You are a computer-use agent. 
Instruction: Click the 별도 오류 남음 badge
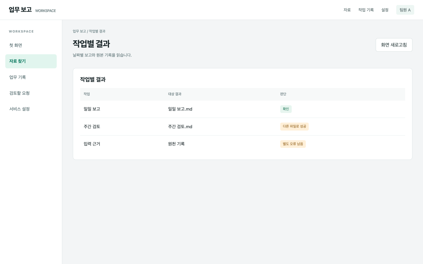[x=293, y=144]
